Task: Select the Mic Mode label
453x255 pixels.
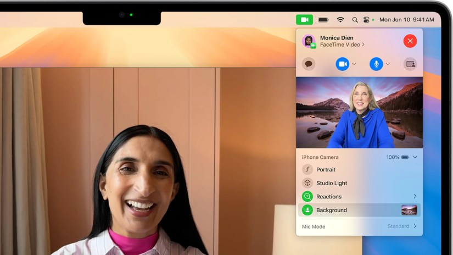Action: pyautogui.click(x=314, y=226)
